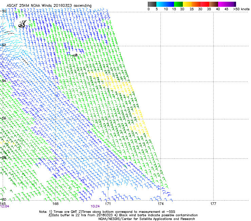This screenshot has height=221, width=251.
Task: Click the '35' label under the color scale
Action: pos(209,9)
